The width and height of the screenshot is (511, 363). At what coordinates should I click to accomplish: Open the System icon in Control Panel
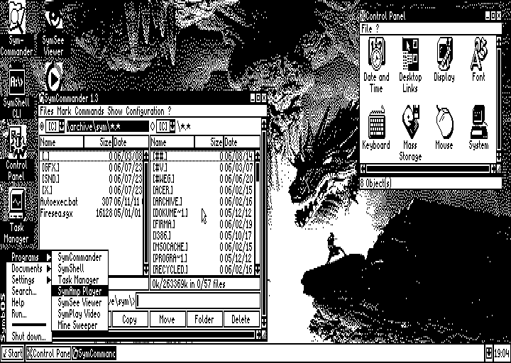479,126
